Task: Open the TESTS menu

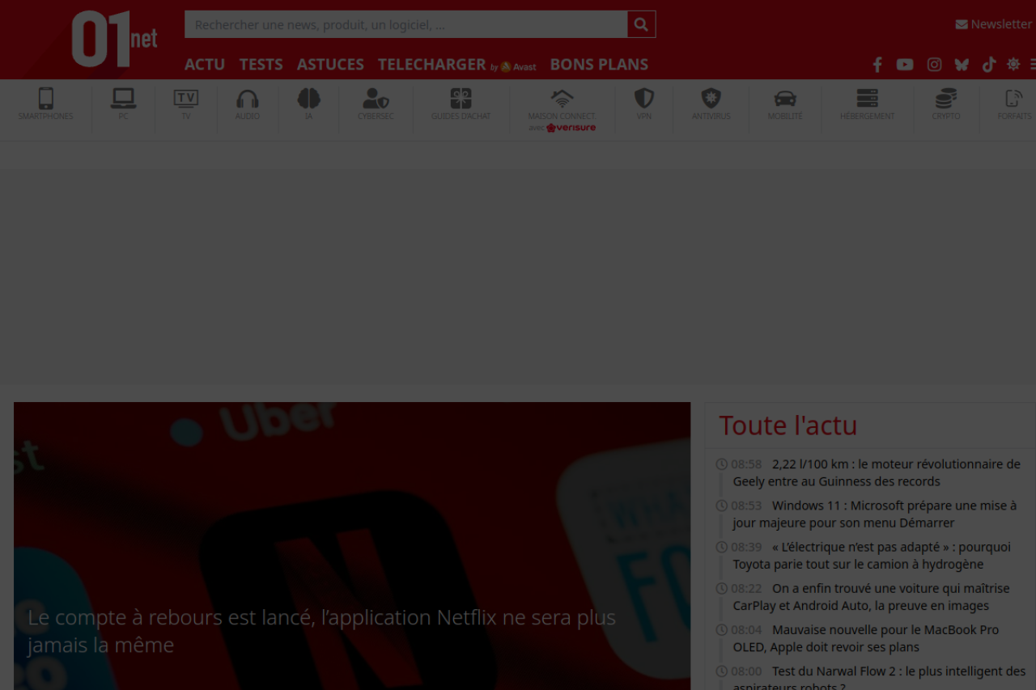Action: click(x=261, y=65)
